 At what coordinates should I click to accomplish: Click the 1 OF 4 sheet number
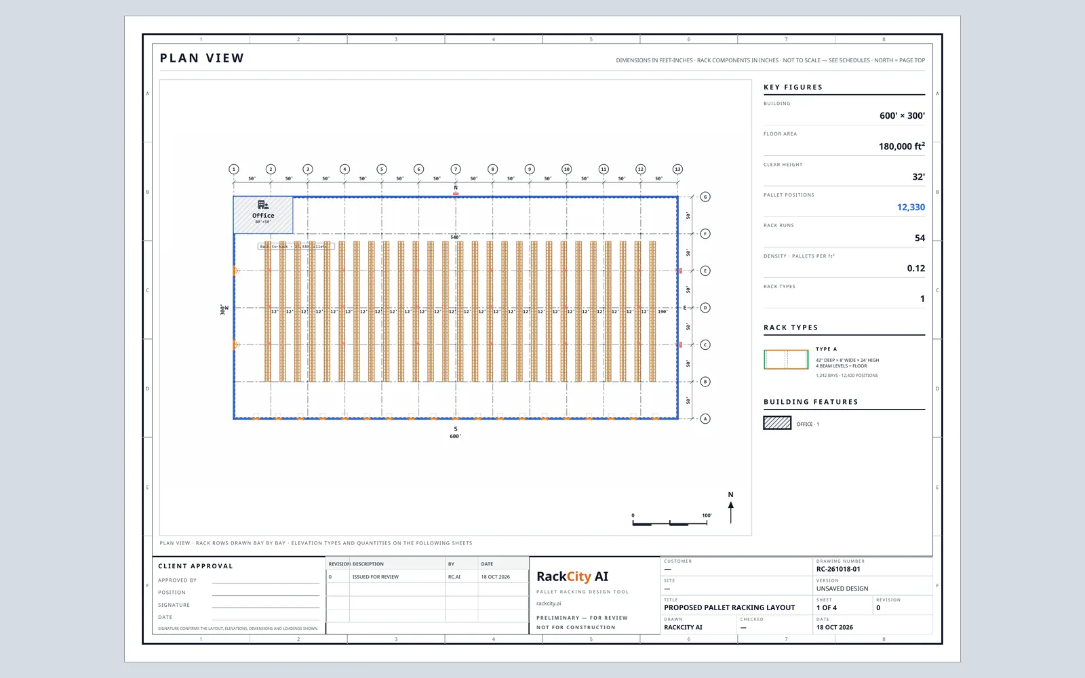[827, 607]
